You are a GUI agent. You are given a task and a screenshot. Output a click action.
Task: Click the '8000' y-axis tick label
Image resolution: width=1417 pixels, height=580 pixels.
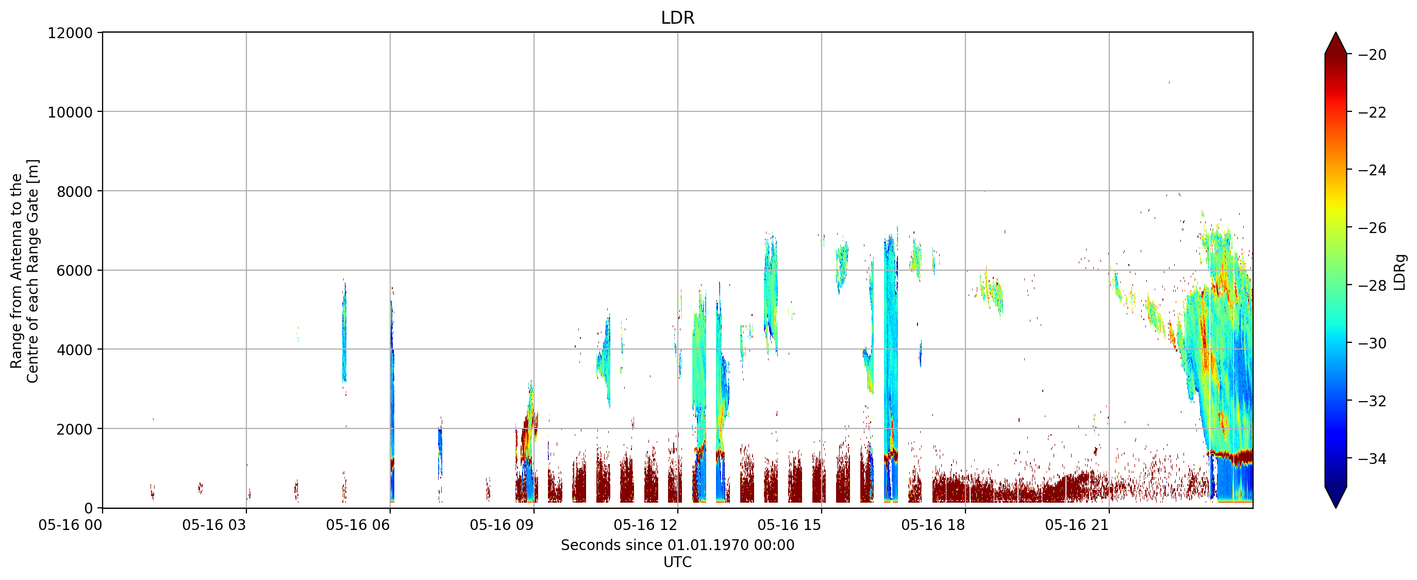click(74, 191)
